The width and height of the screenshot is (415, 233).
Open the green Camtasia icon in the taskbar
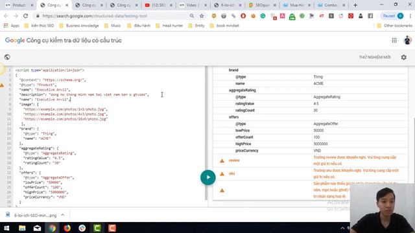coord(97,228)
